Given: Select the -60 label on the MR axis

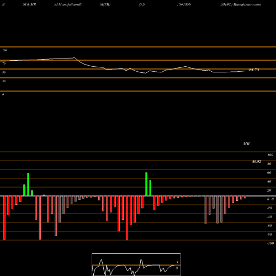Looking at the screenshot, I should coord(269,226).
